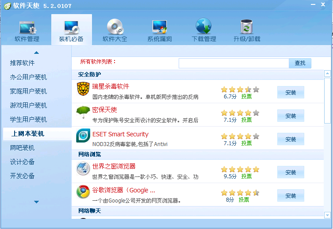Click the 密保天使 green umbrella icon
The image size is (333, 229).
[x=83, y=112]
